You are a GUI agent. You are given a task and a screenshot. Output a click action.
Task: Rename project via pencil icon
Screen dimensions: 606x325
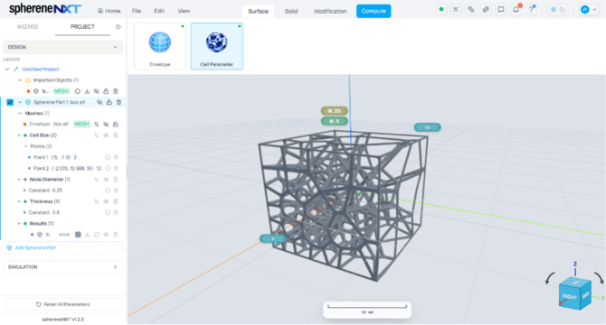[16, 69]
